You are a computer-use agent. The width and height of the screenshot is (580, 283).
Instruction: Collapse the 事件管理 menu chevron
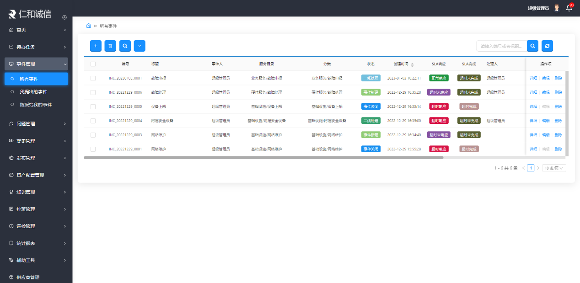tap(65, 64)
